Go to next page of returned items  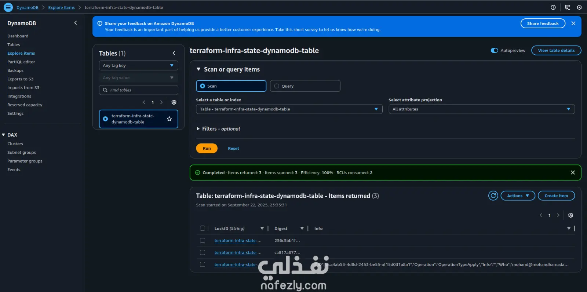click(x=558, y=215)
